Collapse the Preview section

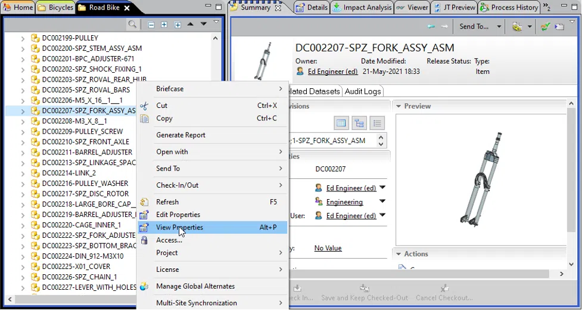pyautogui.click(x=399, y=106)
